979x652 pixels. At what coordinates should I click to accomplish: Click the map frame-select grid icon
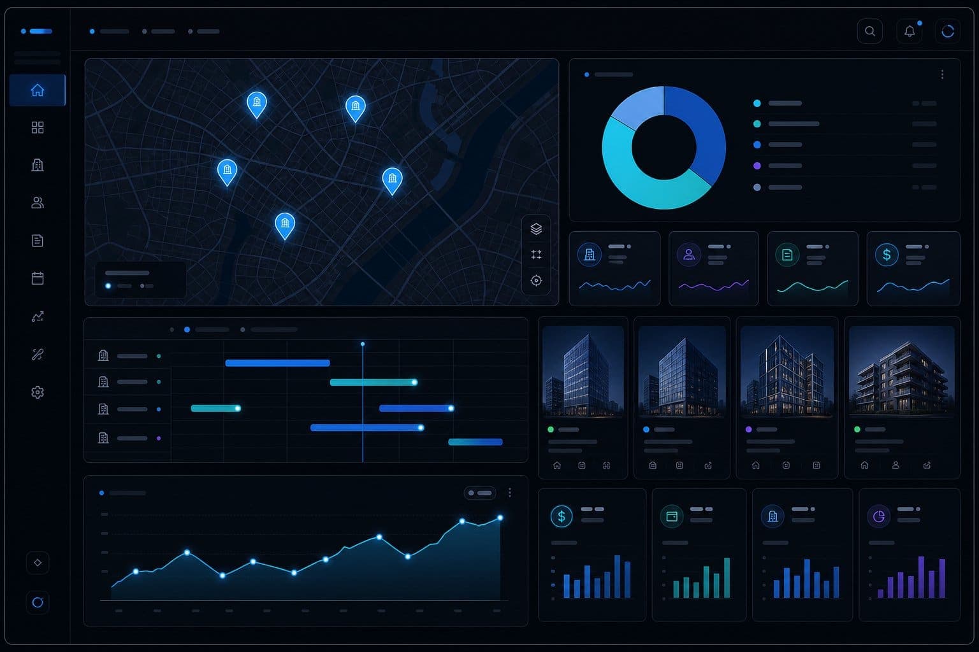tap(536, 255)
